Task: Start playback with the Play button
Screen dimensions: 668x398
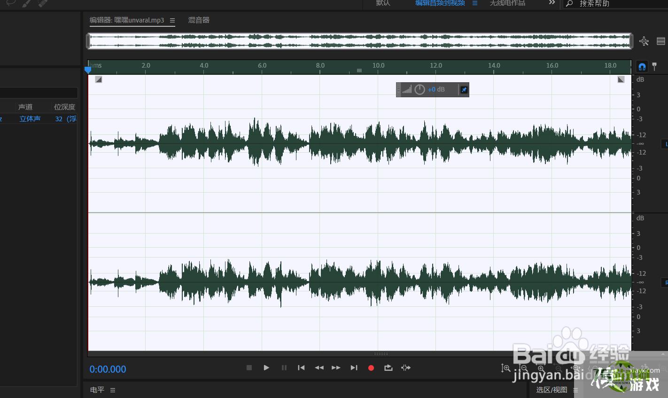Action: [266, 368]
